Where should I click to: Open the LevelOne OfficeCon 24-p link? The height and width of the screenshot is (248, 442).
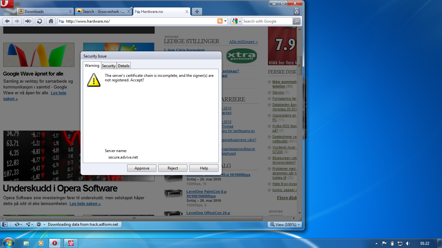click(x=208, y=213)
